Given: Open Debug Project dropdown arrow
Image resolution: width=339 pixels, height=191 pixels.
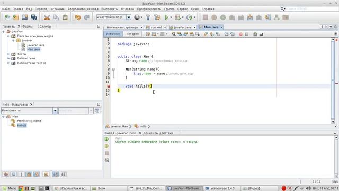Looking at the screenshot, I should coord(183,18).
